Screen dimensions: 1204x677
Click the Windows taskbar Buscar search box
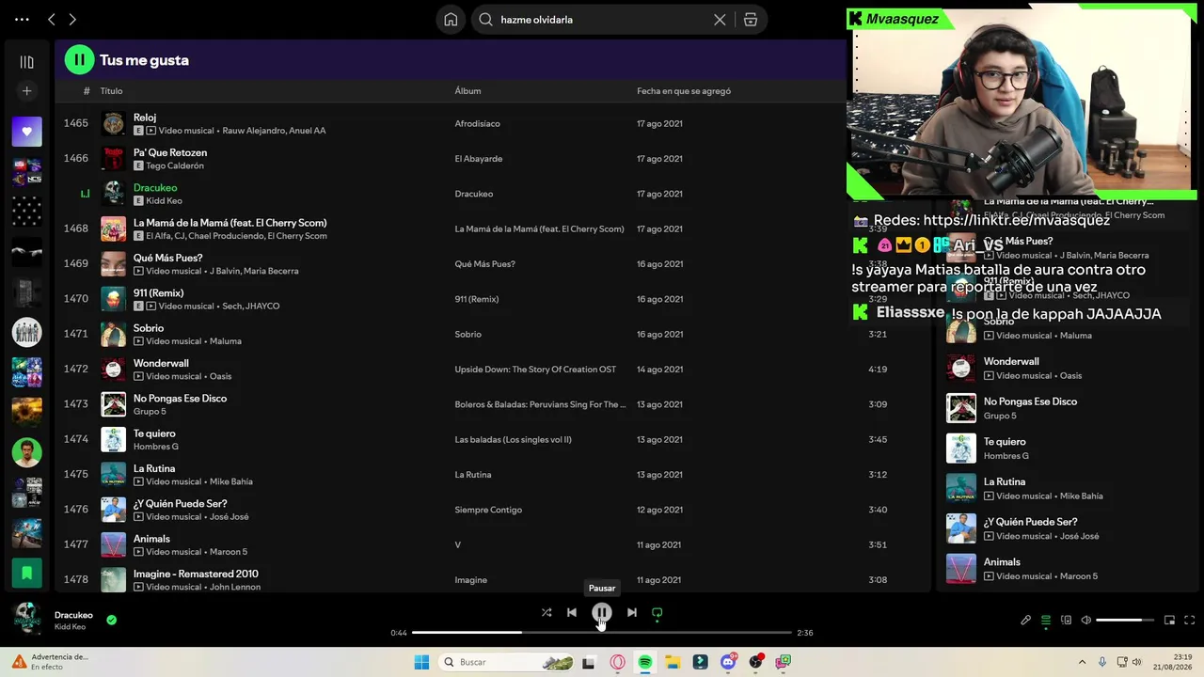[507, 662]
